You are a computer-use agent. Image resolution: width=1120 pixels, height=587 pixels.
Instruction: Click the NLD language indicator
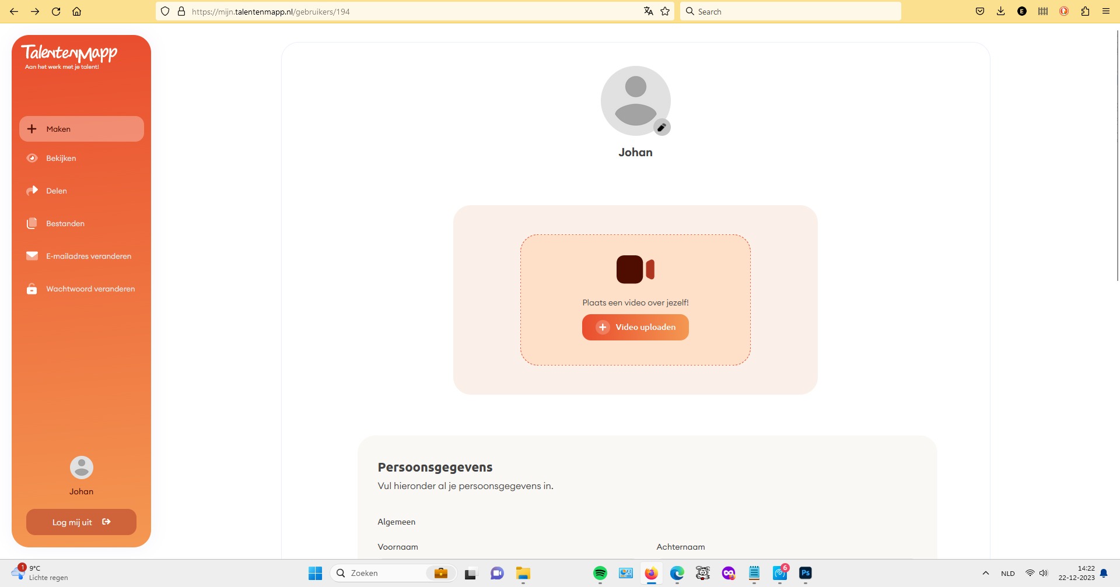(1008, 573)
